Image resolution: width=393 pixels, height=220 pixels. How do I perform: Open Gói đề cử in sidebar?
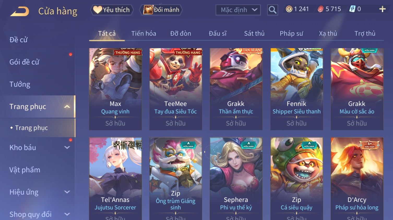tap(24, 62)
